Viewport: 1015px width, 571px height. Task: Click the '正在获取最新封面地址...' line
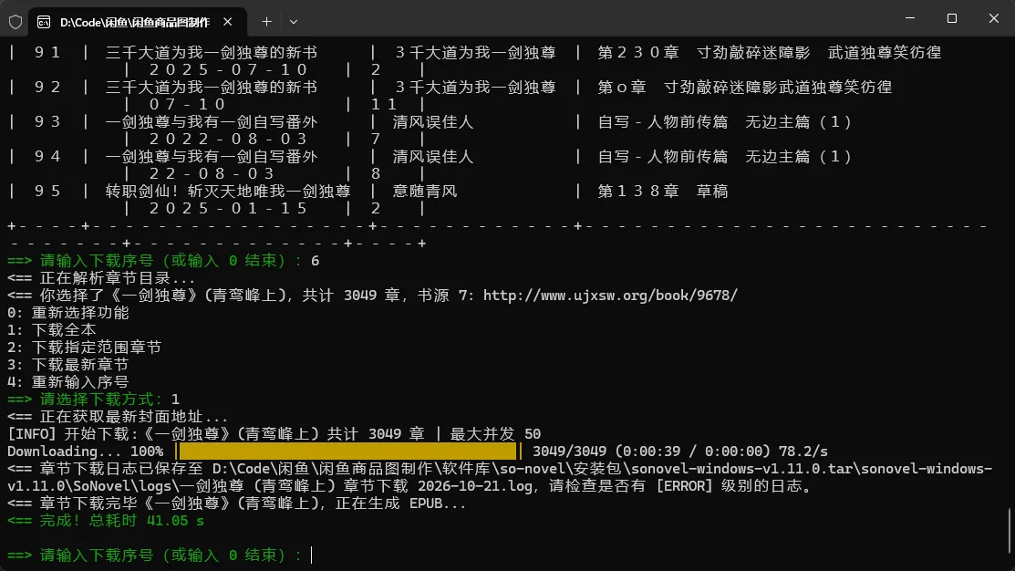(118, 417)
